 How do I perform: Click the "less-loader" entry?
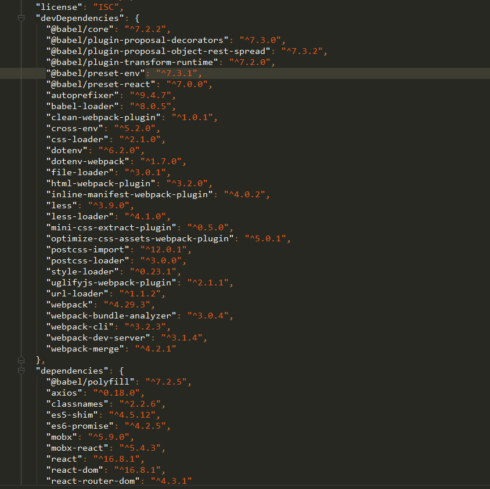pos(108,217)
